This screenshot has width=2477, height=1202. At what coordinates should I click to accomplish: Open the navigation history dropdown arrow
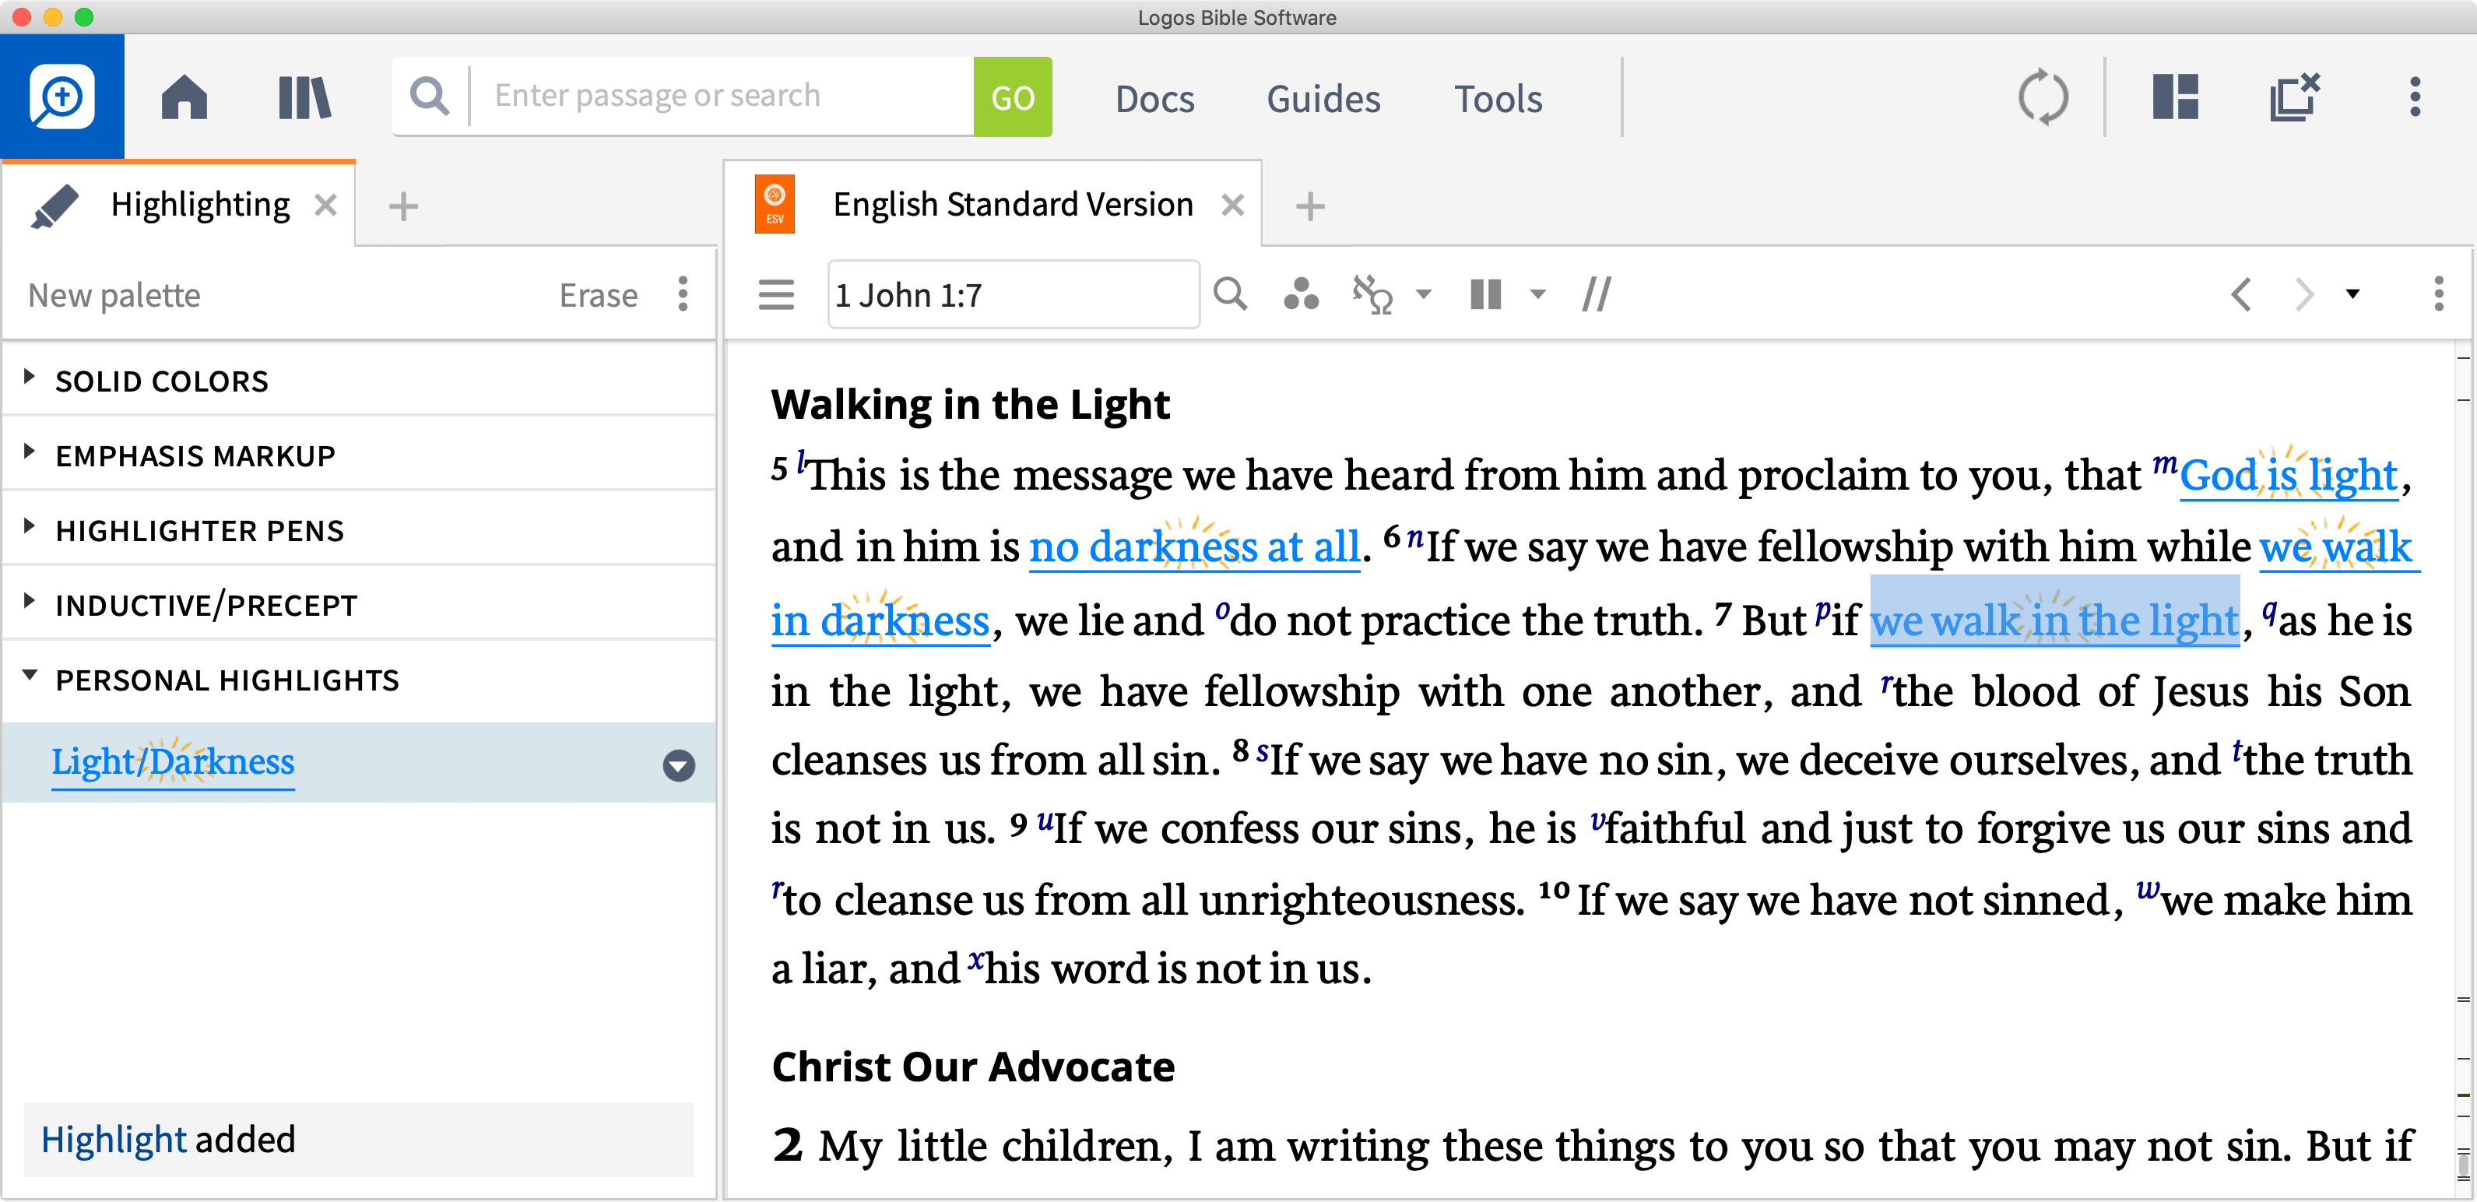coord(2353,294)
